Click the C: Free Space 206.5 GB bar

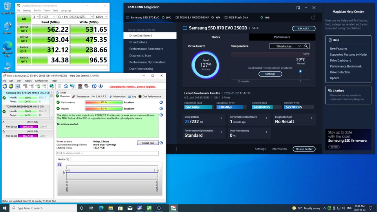pos(28,127)
